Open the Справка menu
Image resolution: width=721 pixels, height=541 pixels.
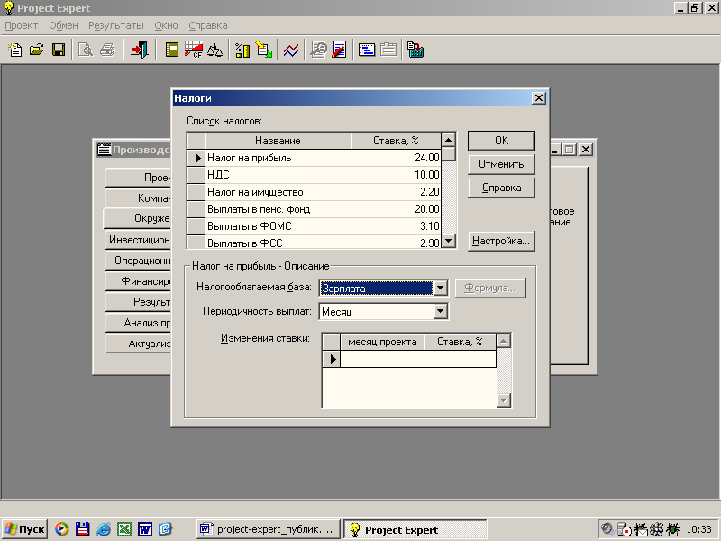[x=208, y=26]
